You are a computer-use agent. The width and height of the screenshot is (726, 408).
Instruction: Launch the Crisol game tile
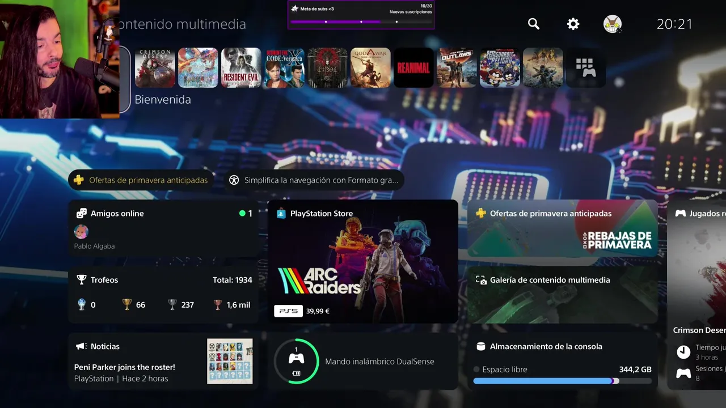click(327, 67)
